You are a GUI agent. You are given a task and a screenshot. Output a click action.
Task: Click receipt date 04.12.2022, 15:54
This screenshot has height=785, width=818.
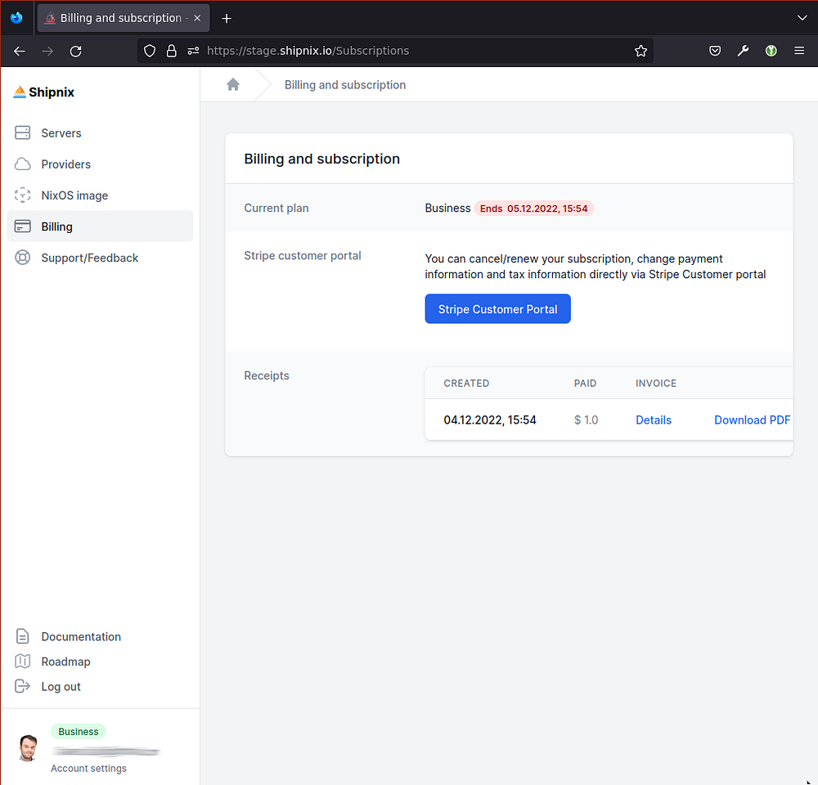[490, 419]
